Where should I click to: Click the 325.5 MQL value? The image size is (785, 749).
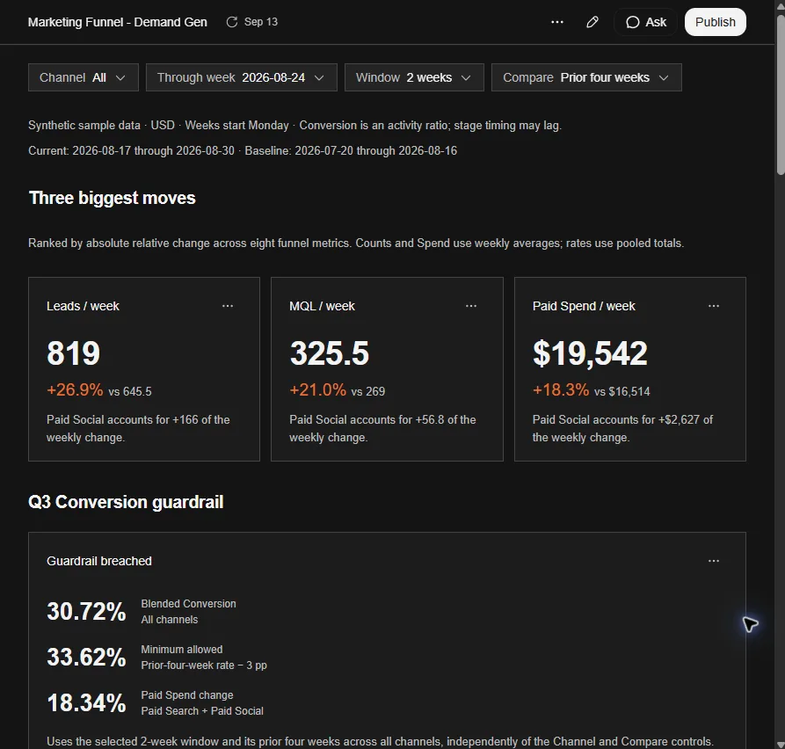[330, 353]
